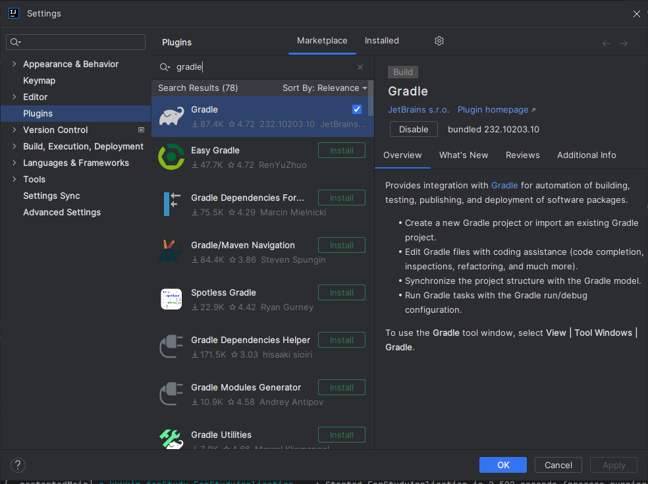Click the Gradle Modules Generator plug icon
Screen dimensions: 648x484
(171, 394)
